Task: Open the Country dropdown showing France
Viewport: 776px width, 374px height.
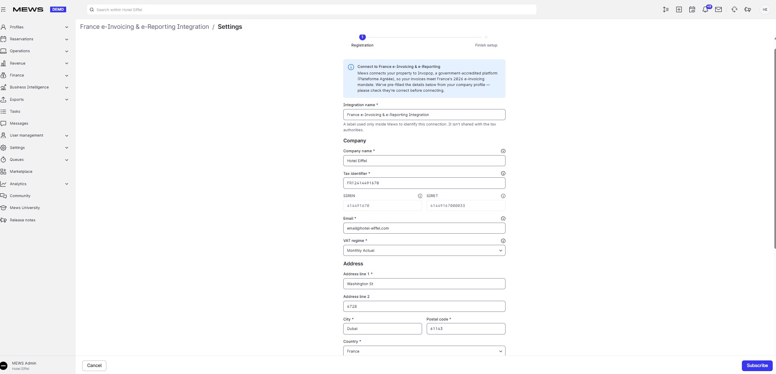Action: (424, 351)
